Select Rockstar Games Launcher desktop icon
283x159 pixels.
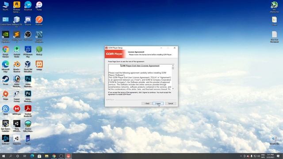pyautogui.click(x=17, y=7)
